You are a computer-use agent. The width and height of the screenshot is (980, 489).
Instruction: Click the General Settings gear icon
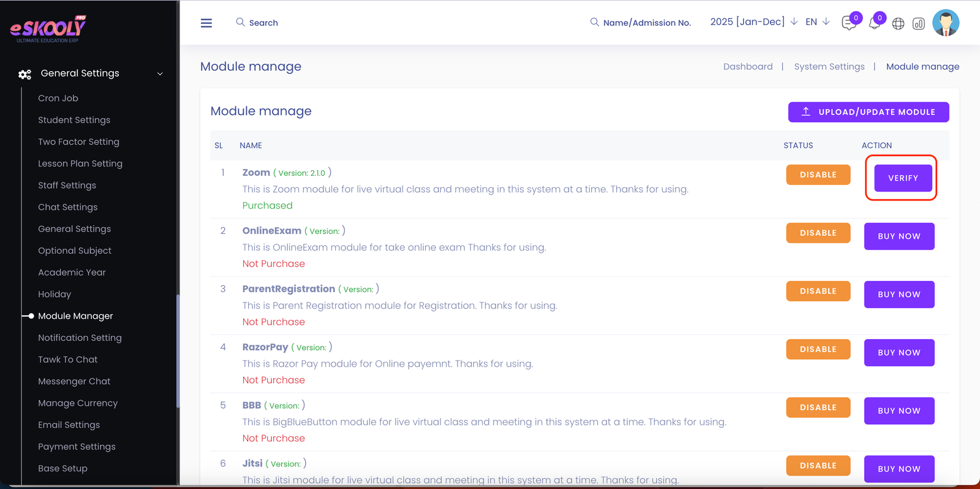pos(24,74)
